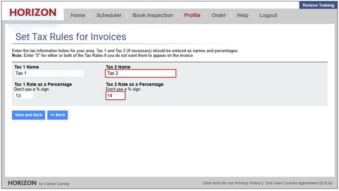The height and width of the screenshot is (191, 339).
Task: Click the << Back button
Action: pos(58,115)
